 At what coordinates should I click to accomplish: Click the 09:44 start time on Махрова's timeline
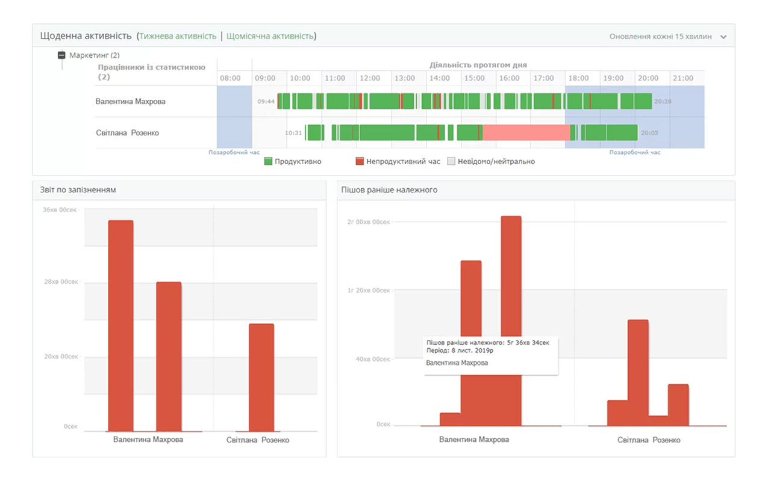pos(266,102)
